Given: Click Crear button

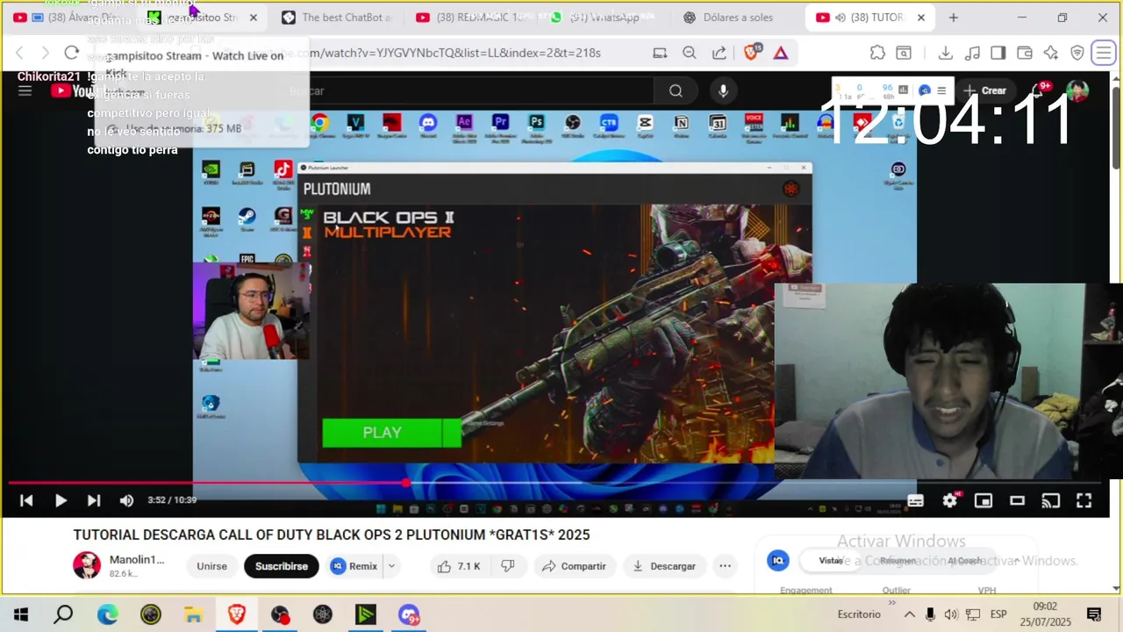Looking at the screenshot, I should [984, 90].
